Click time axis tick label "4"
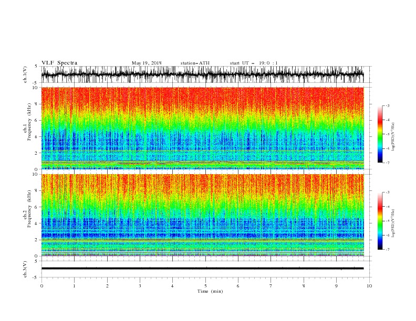Image resolution: width=416 pixels, height=321 pixels. tap(172, 286)
